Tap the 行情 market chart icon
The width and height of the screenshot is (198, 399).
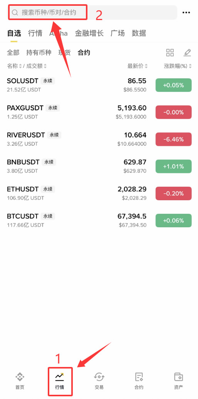[59, 377]
